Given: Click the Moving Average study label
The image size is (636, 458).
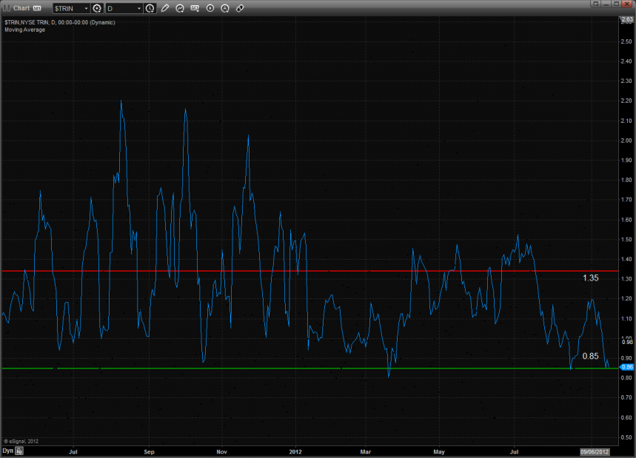Looking at the screenshot, I should pos(24,30).
